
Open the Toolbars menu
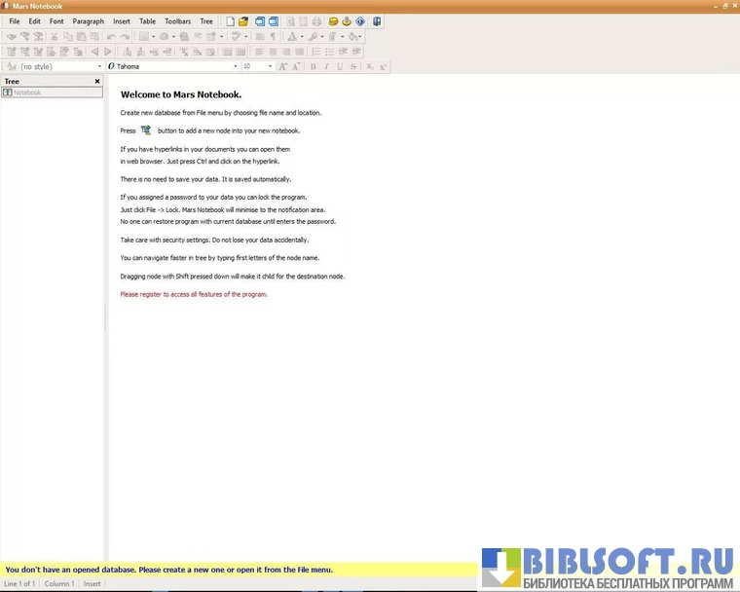(x=178, y=21)
